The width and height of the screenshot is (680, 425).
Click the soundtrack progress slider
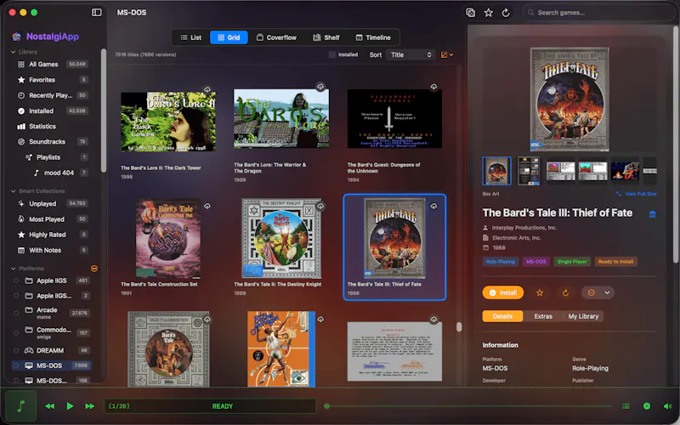468,406
